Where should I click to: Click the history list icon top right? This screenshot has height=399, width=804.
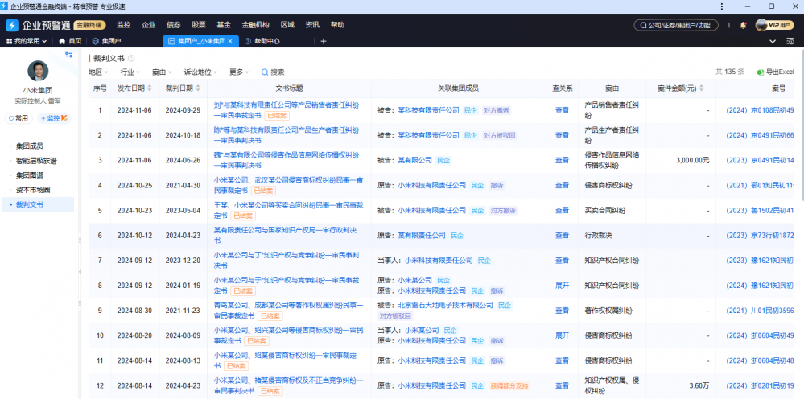tap(790, 41)
